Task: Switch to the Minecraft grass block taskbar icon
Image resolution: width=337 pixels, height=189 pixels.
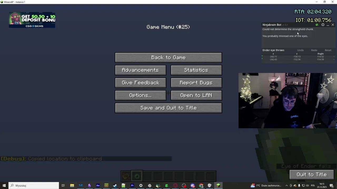Action: point(218,186)
